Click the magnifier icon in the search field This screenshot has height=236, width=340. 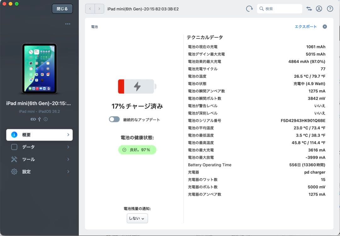click(x=262, y=8)
